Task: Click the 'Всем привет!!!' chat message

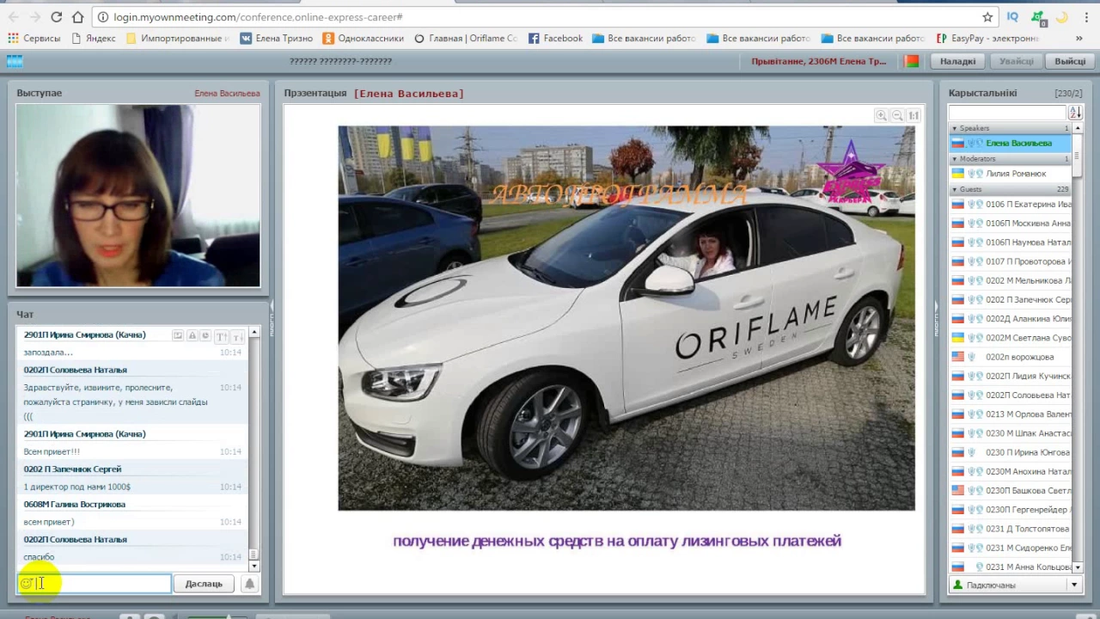Action: (52, 451)
